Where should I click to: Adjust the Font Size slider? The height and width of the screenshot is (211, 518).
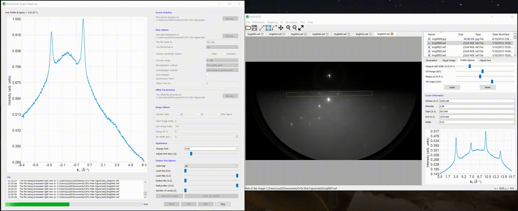(211, 154)
